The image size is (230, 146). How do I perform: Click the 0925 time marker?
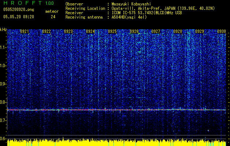(x=112, y=31)
